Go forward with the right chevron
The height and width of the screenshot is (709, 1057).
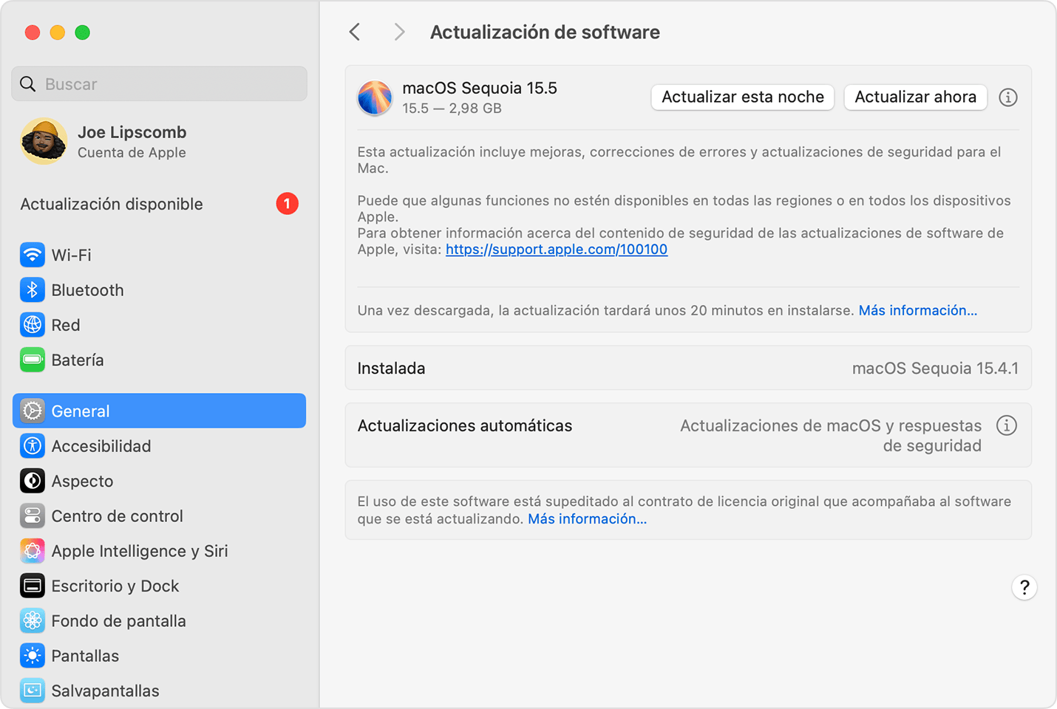click(399, 32)
